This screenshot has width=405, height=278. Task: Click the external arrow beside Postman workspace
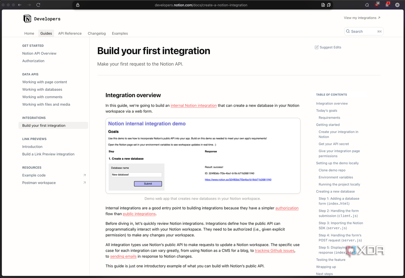click(85, 183)
